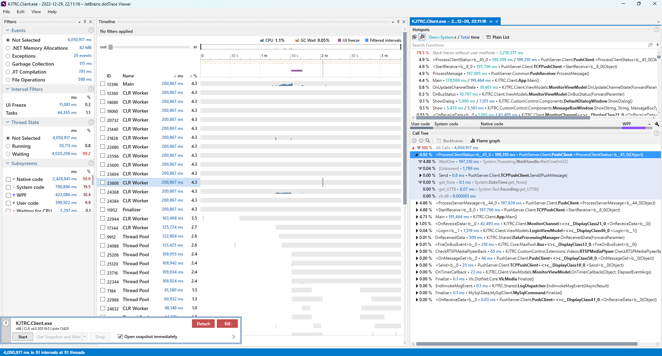Collapse the Thread State section

8,122
